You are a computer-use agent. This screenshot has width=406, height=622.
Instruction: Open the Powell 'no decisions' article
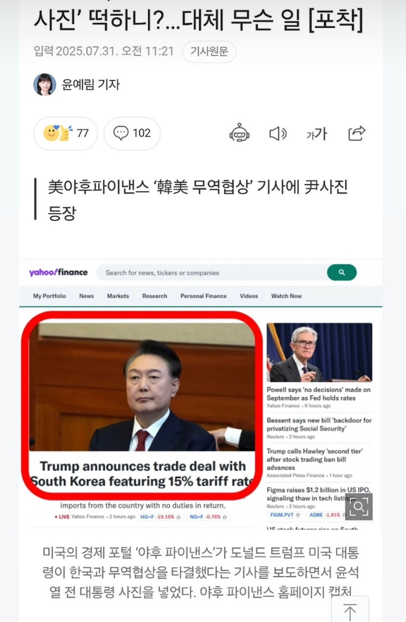click(x=319, y=394)
